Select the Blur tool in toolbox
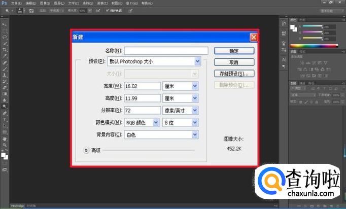Screen dimensions: 346x209 coord(5,100)
